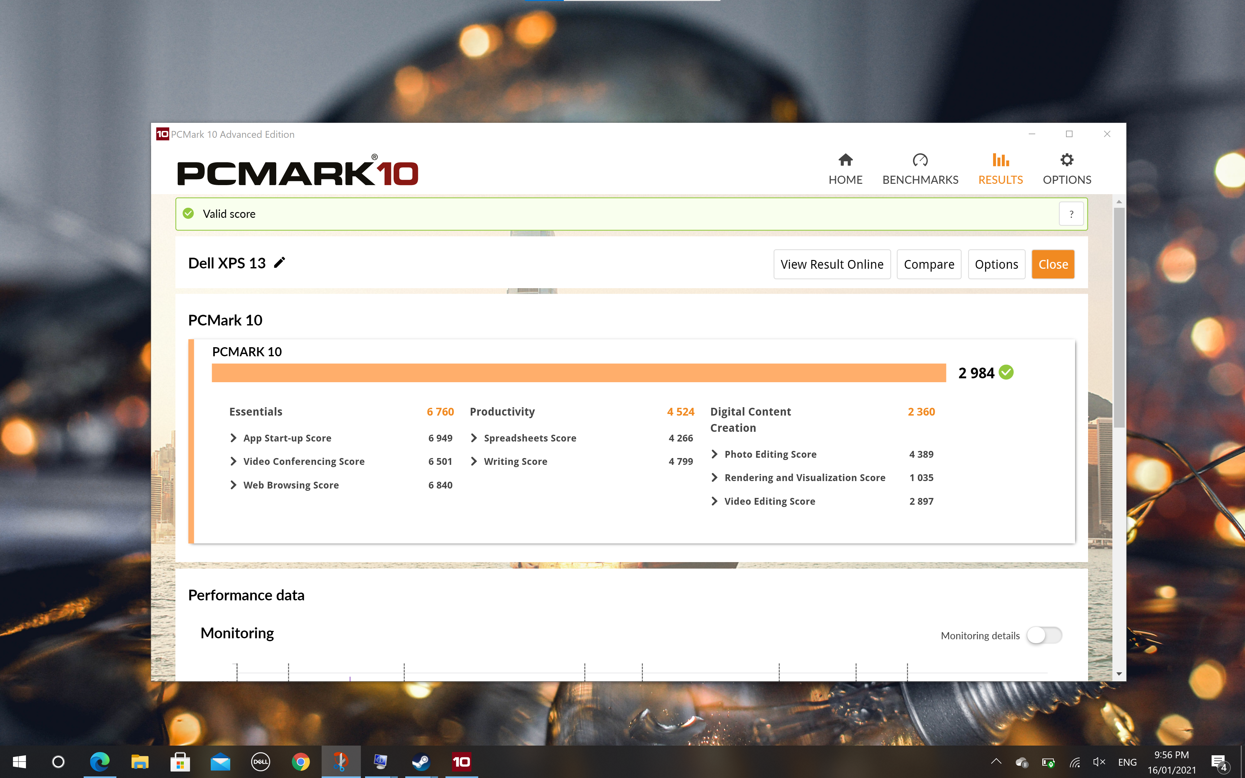This screenshot has height=778, width=1245.
Task: Click the overall score 2 984
Action: tap(976, 373)
